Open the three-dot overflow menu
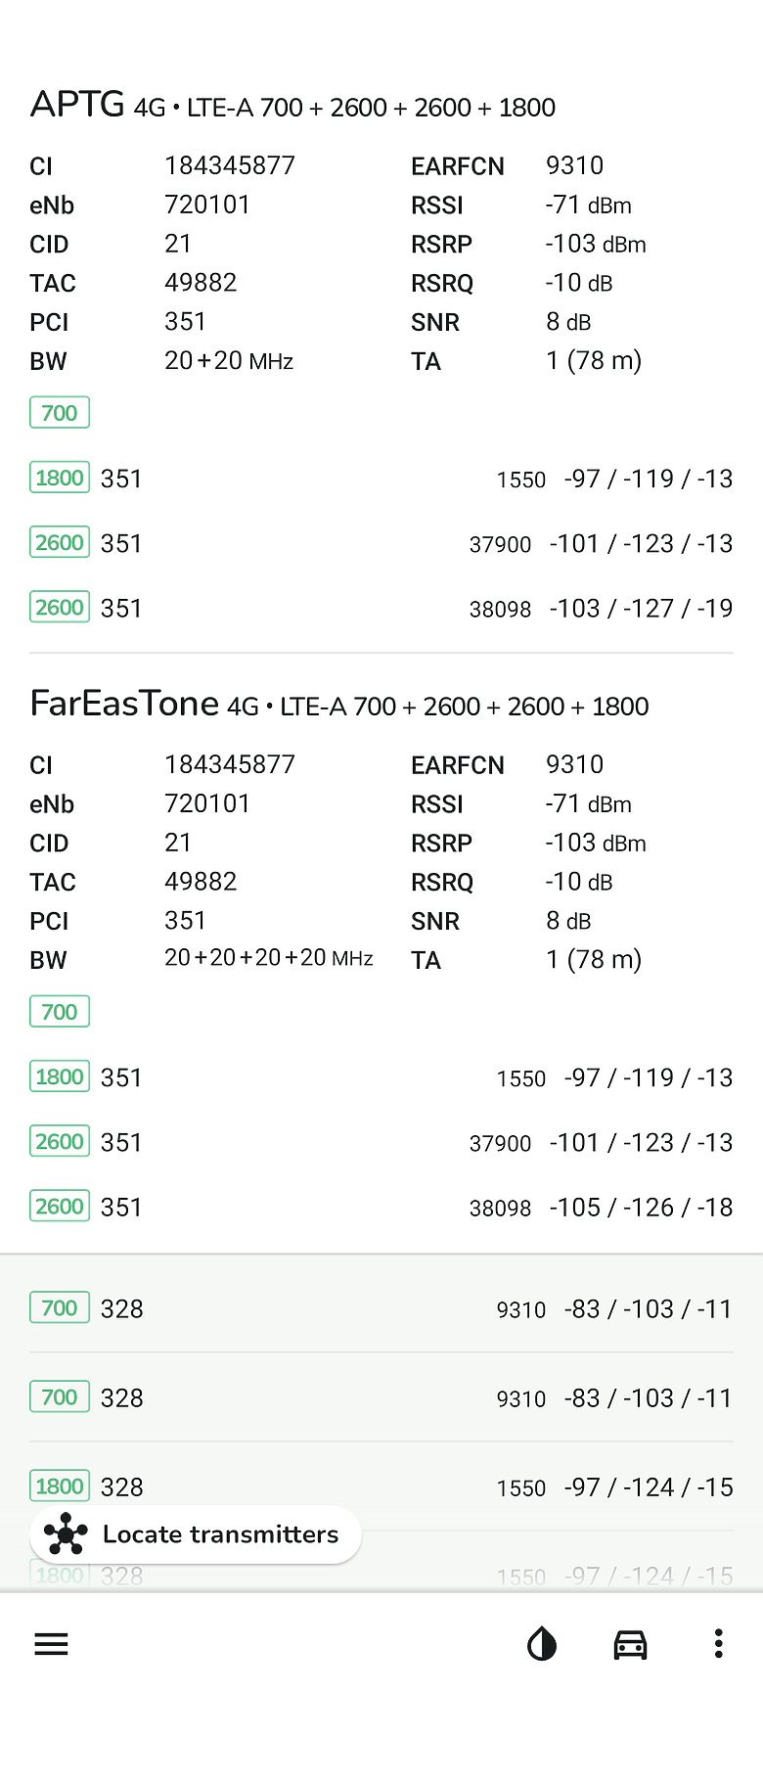 pyautogui.click(x=718, y=1644)
